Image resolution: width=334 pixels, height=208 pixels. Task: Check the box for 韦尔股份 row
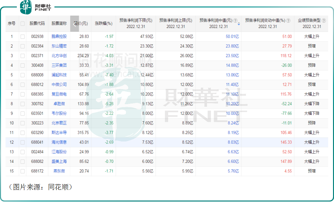coord(23,114)
